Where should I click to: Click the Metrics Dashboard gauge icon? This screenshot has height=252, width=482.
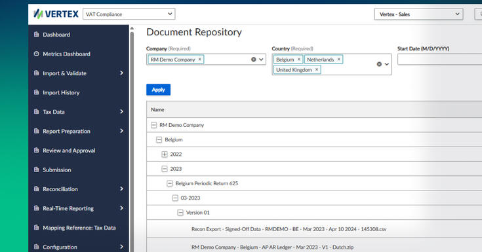point(37,54)
